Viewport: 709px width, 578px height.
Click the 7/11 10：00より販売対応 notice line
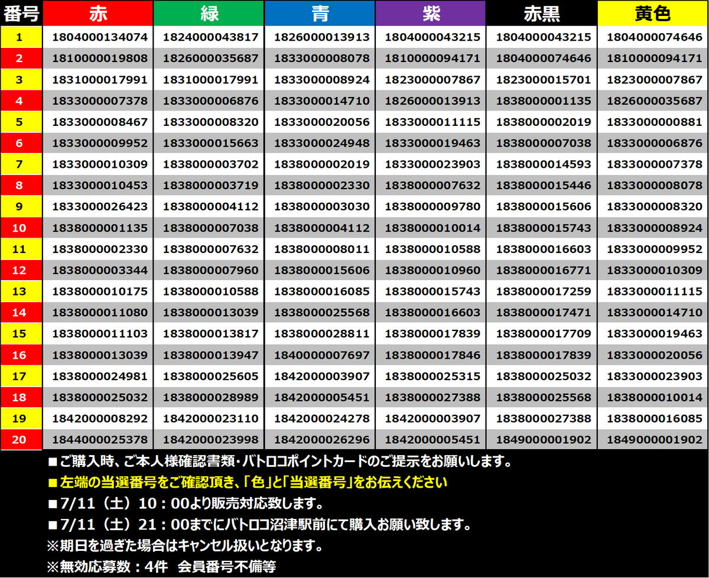pyautogui.click(x=185, y=504)
